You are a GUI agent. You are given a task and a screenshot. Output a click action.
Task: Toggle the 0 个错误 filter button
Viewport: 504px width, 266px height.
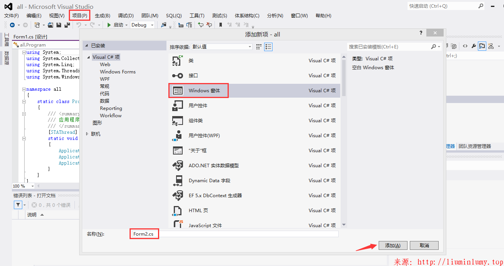point(52,205)
